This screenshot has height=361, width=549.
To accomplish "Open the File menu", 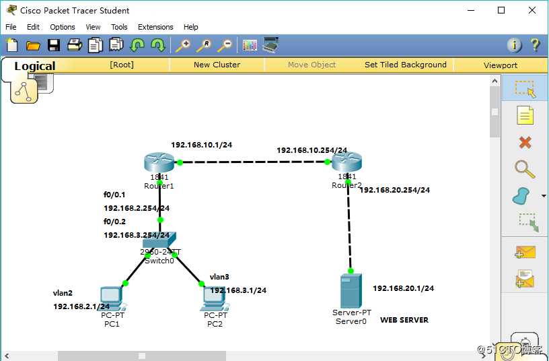I will [x=11, y=27].
